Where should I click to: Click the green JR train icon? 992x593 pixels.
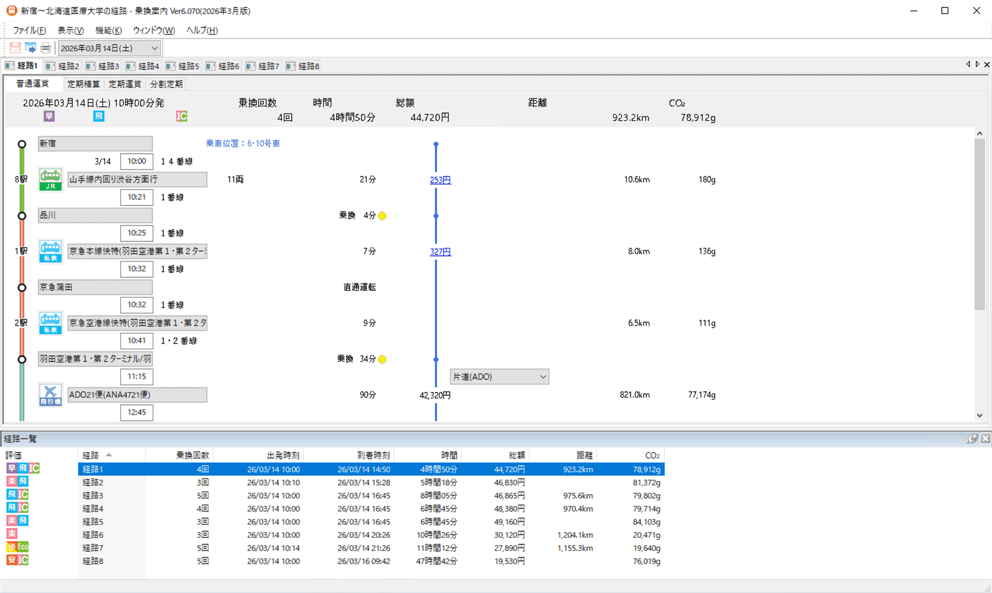(50, 180)
